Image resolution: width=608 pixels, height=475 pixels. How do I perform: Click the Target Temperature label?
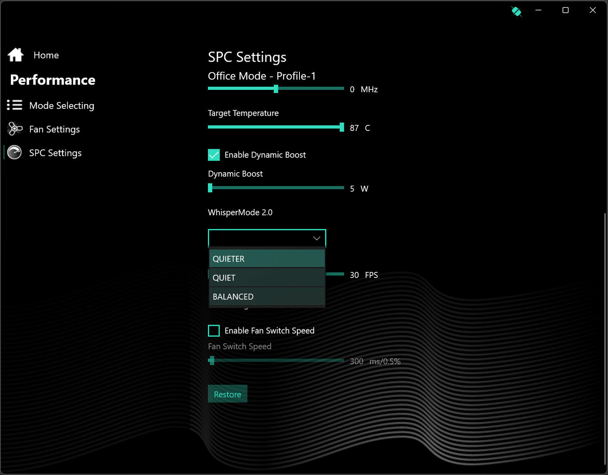coord(243,113)
